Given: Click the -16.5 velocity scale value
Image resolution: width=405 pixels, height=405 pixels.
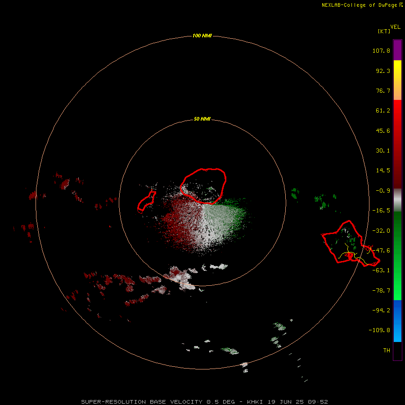Looking at the screenshot, I should 381,211.
